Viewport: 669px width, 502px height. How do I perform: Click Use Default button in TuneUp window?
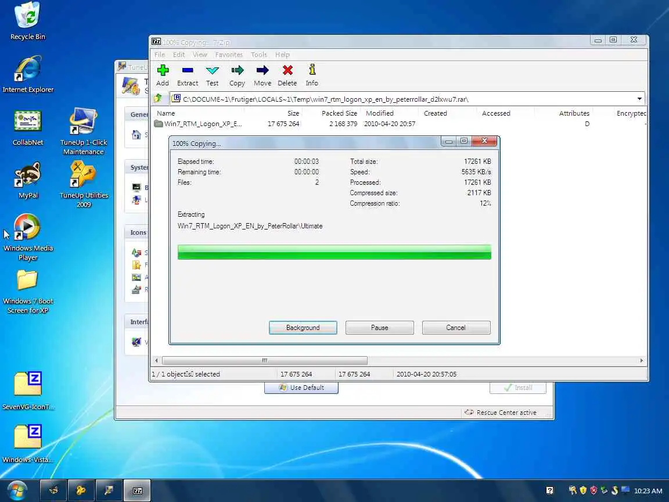point(301,388)
